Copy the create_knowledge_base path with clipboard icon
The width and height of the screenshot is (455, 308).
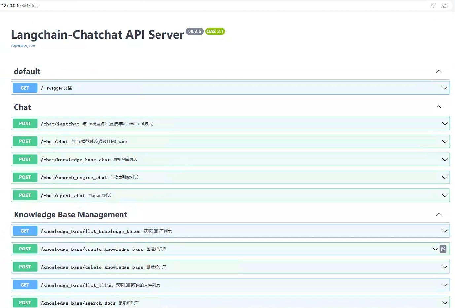click(x=443, y=249)
